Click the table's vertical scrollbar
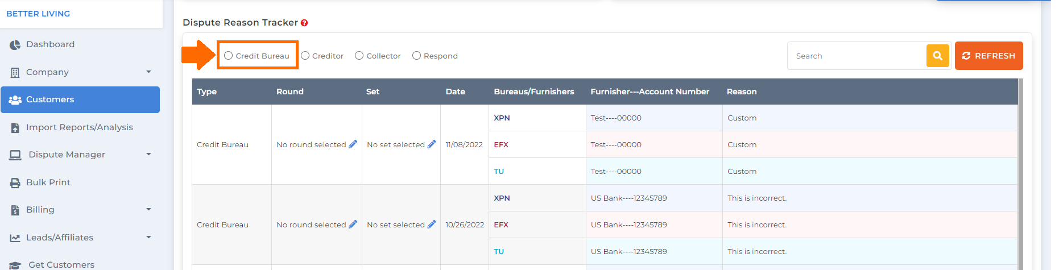This screenshot has width=1059, height=270. coord(1020,174)
